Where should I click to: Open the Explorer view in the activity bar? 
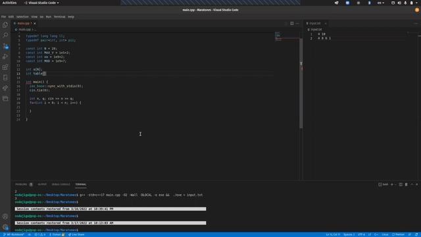(x=5, y=25)
